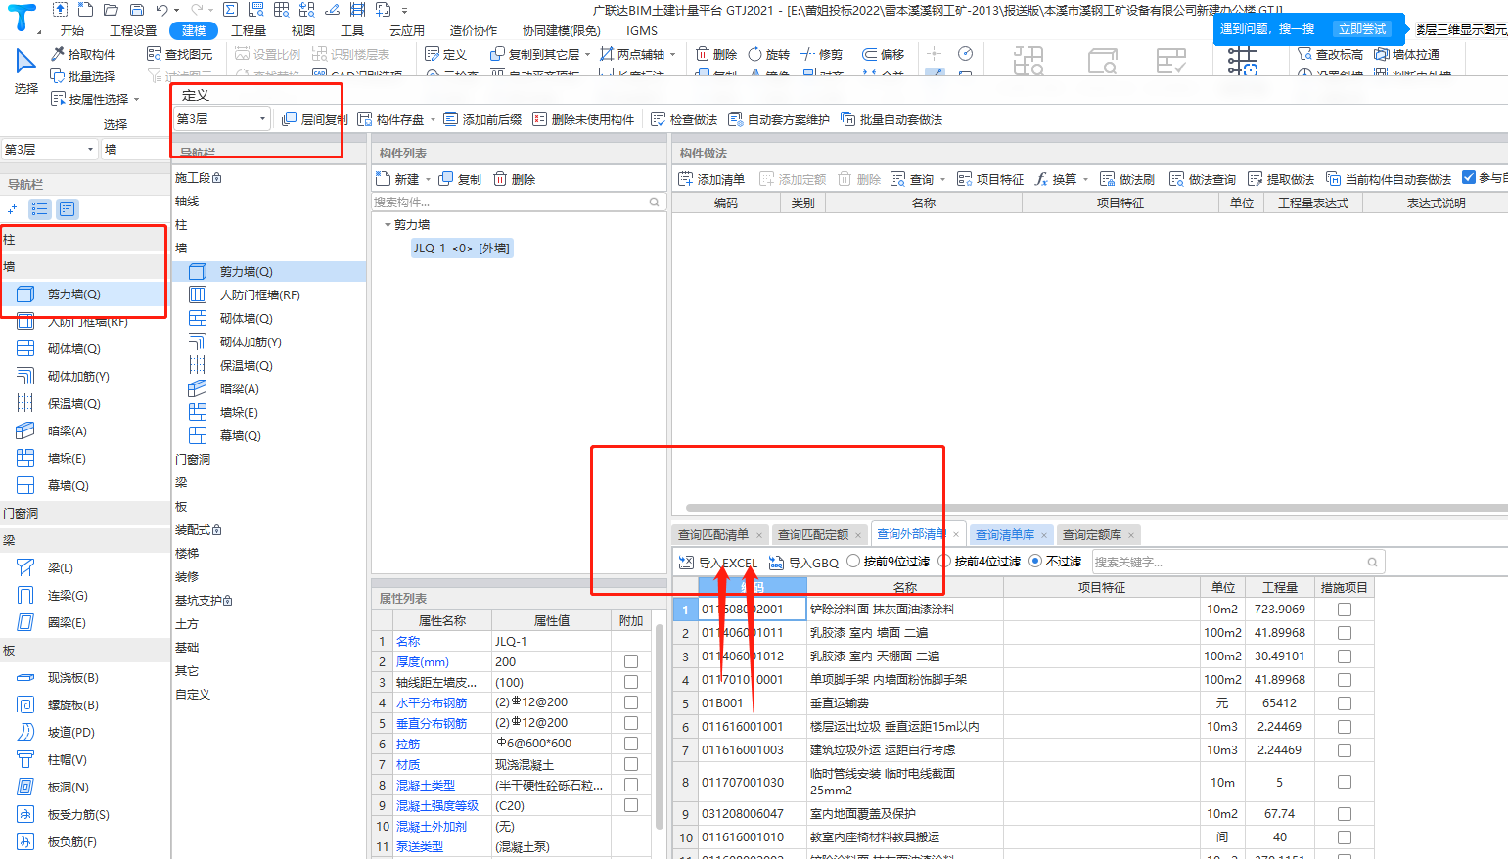Click 删除未使用构件 remove unused components
The image size is (1508, 859).
tap(583, 119)
